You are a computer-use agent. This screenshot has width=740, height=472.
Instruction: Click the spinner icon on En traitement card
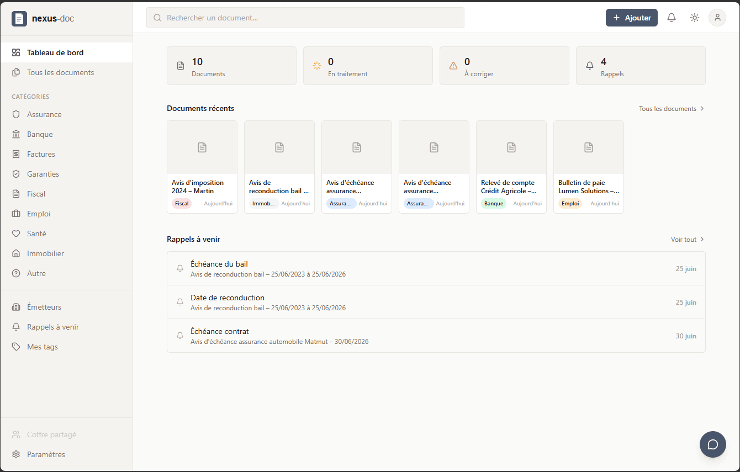pos(317,66)
